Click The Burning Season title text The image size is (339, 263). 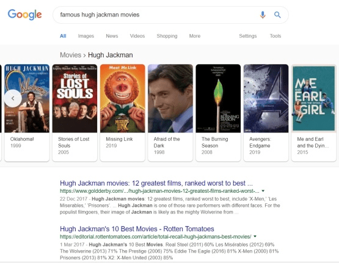[214, 143]
